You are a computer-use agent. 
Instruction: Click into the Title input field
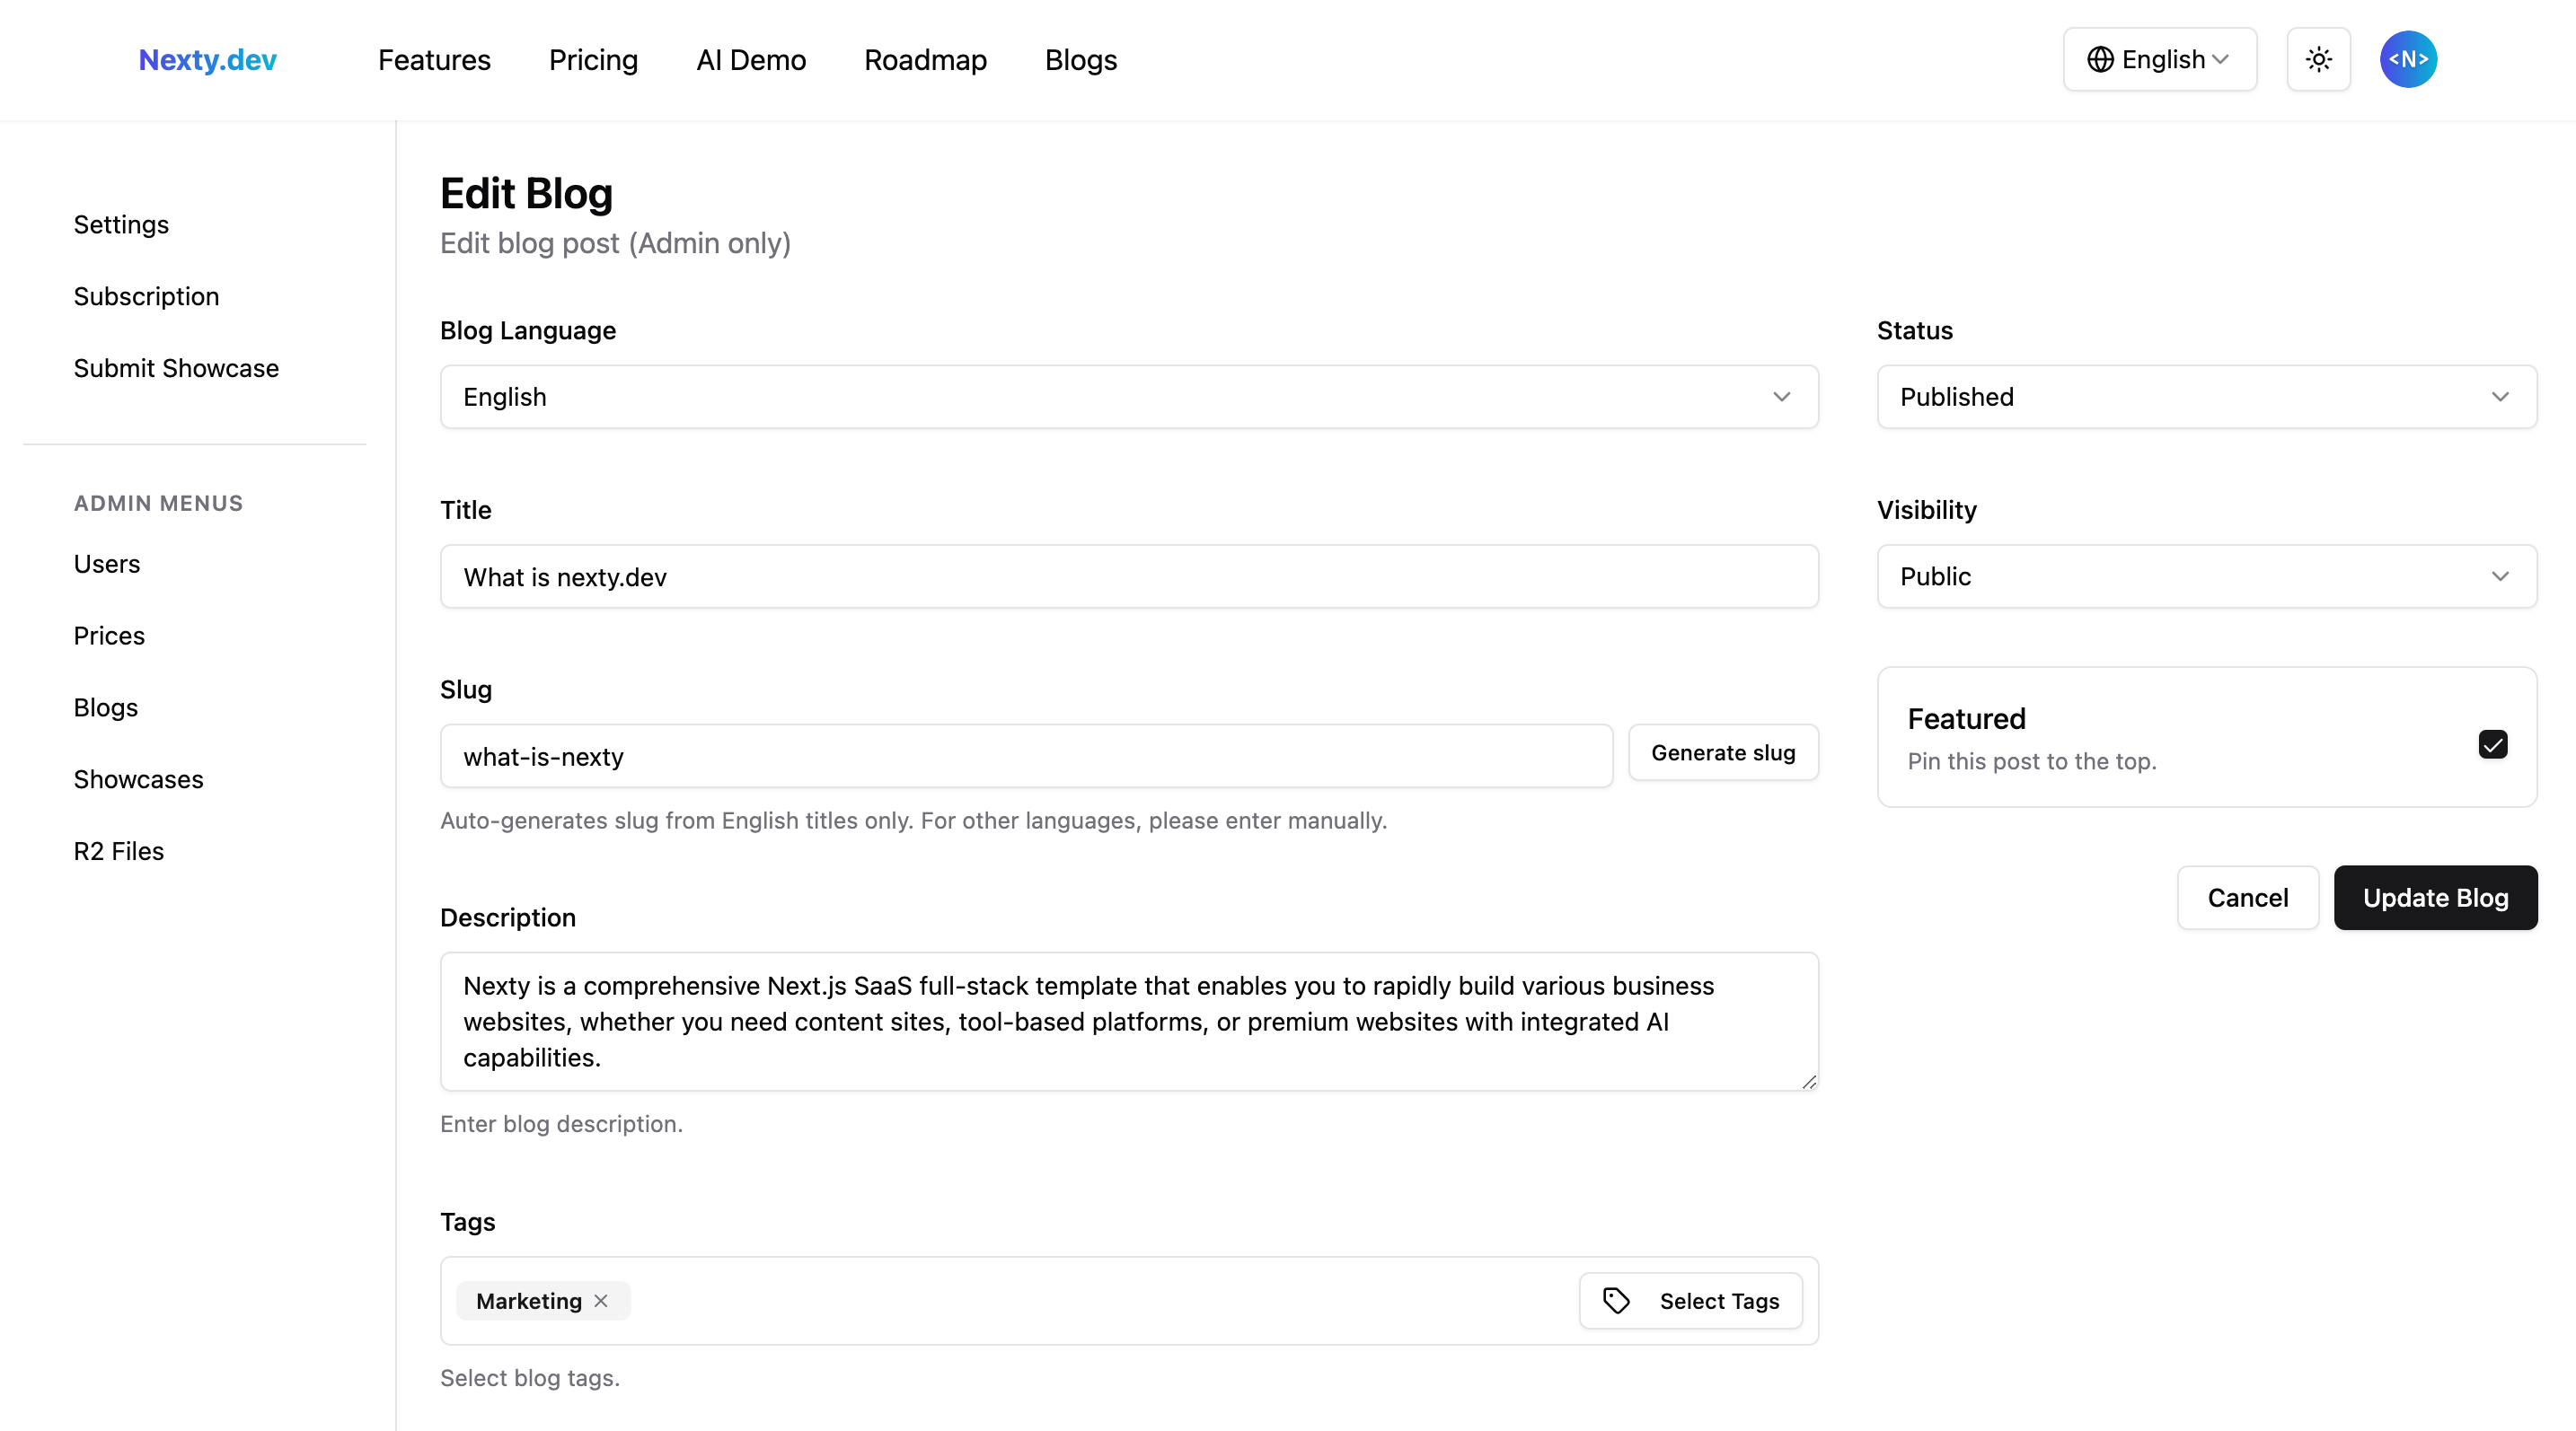[1128, 576]
